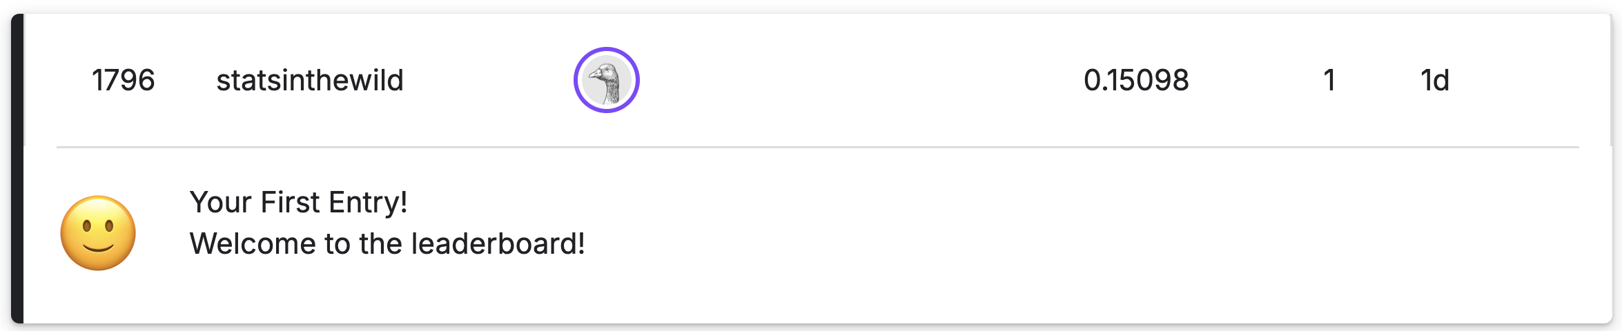Click the Your First Entry! heading

click(298, 203)
